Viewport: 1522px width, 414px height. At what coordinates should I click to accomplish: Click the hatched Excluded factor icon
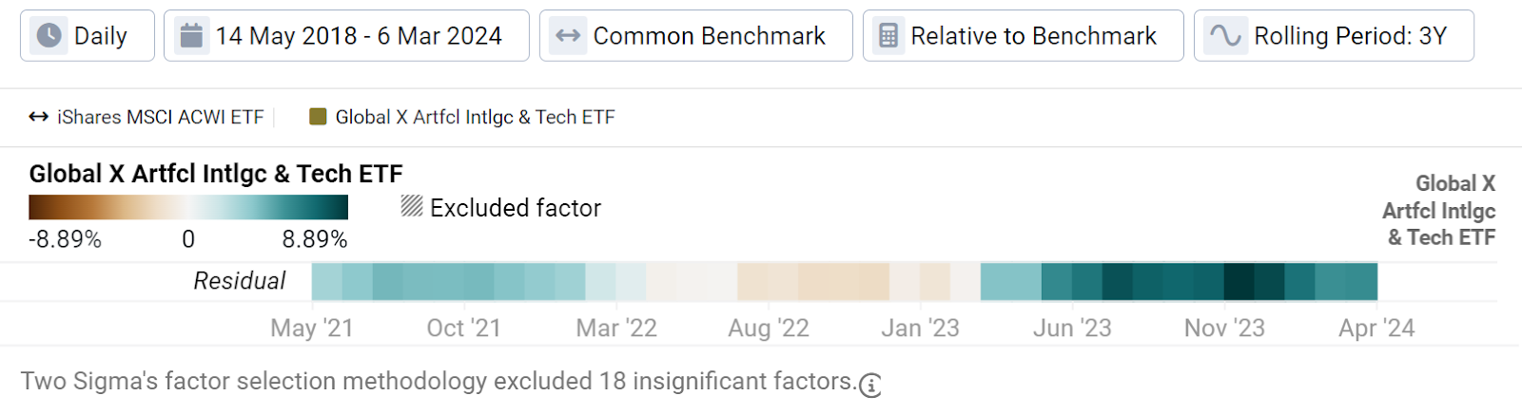(412, 206)
